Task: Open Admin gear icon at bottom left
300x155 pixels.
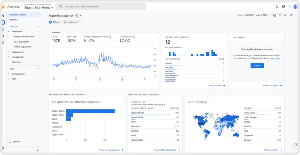Action: coord(3,148)
